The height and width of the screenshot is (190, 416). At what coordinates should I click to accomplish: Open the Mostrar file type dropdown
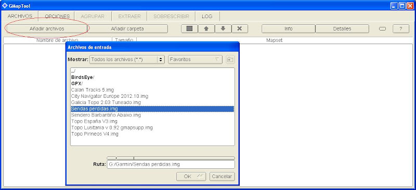[127, 60]
